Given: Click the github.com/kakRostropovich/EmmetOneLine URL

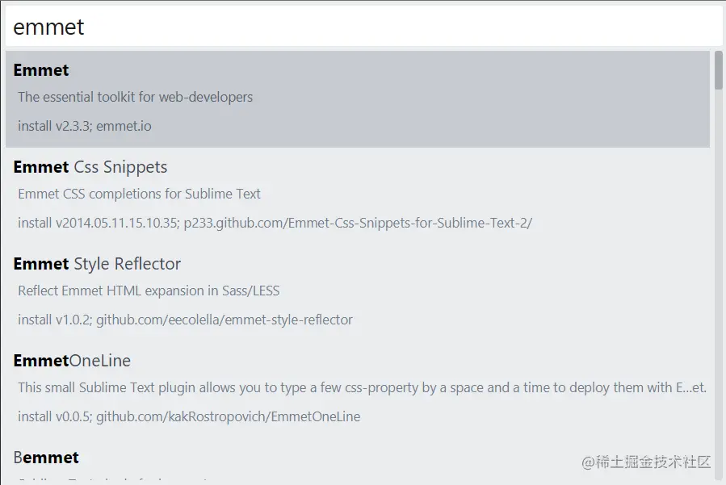Looking at the screenshot, I should [229, 416].
